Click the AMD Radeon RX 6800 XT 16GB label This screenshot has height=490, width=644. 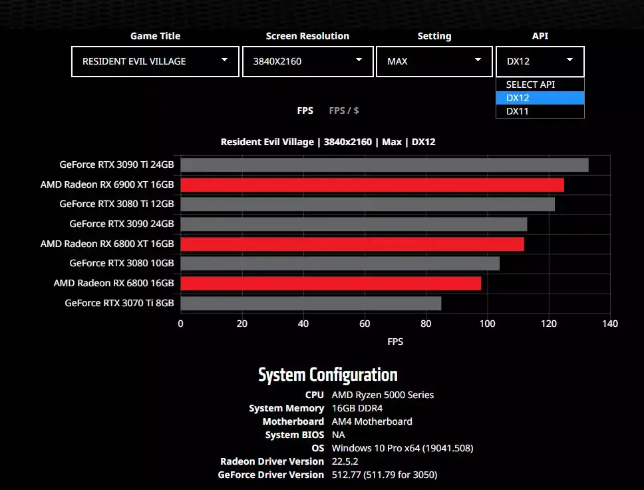tap(107, 244)
